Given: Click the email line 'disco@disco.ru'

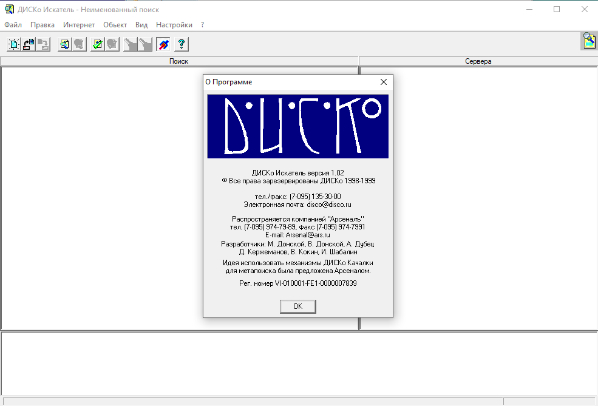Looking at the screenshot, I should (297, 205).
